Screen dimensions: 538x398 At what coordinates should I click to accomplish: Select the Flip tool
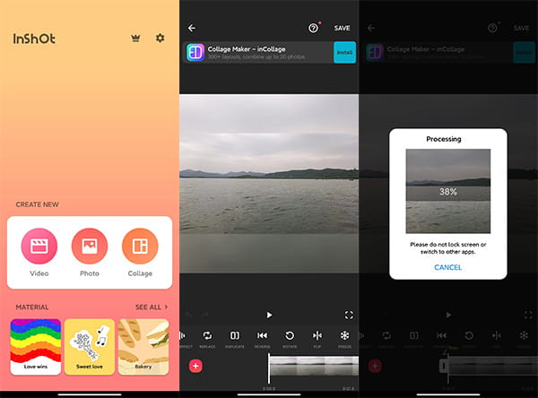click(x=317, y=339)
